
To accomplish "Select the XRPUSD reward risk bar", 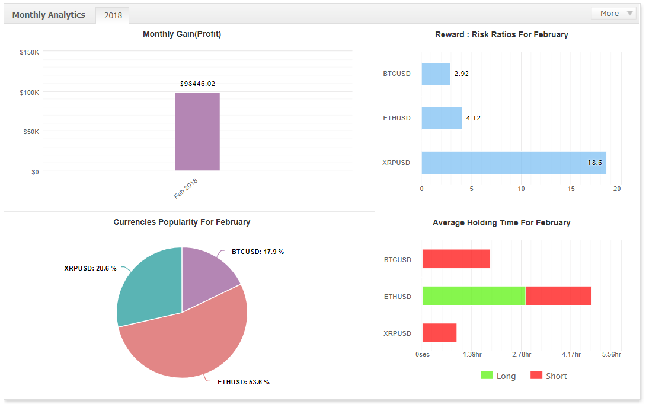I will pyautogui.click(x=513, y=163).
